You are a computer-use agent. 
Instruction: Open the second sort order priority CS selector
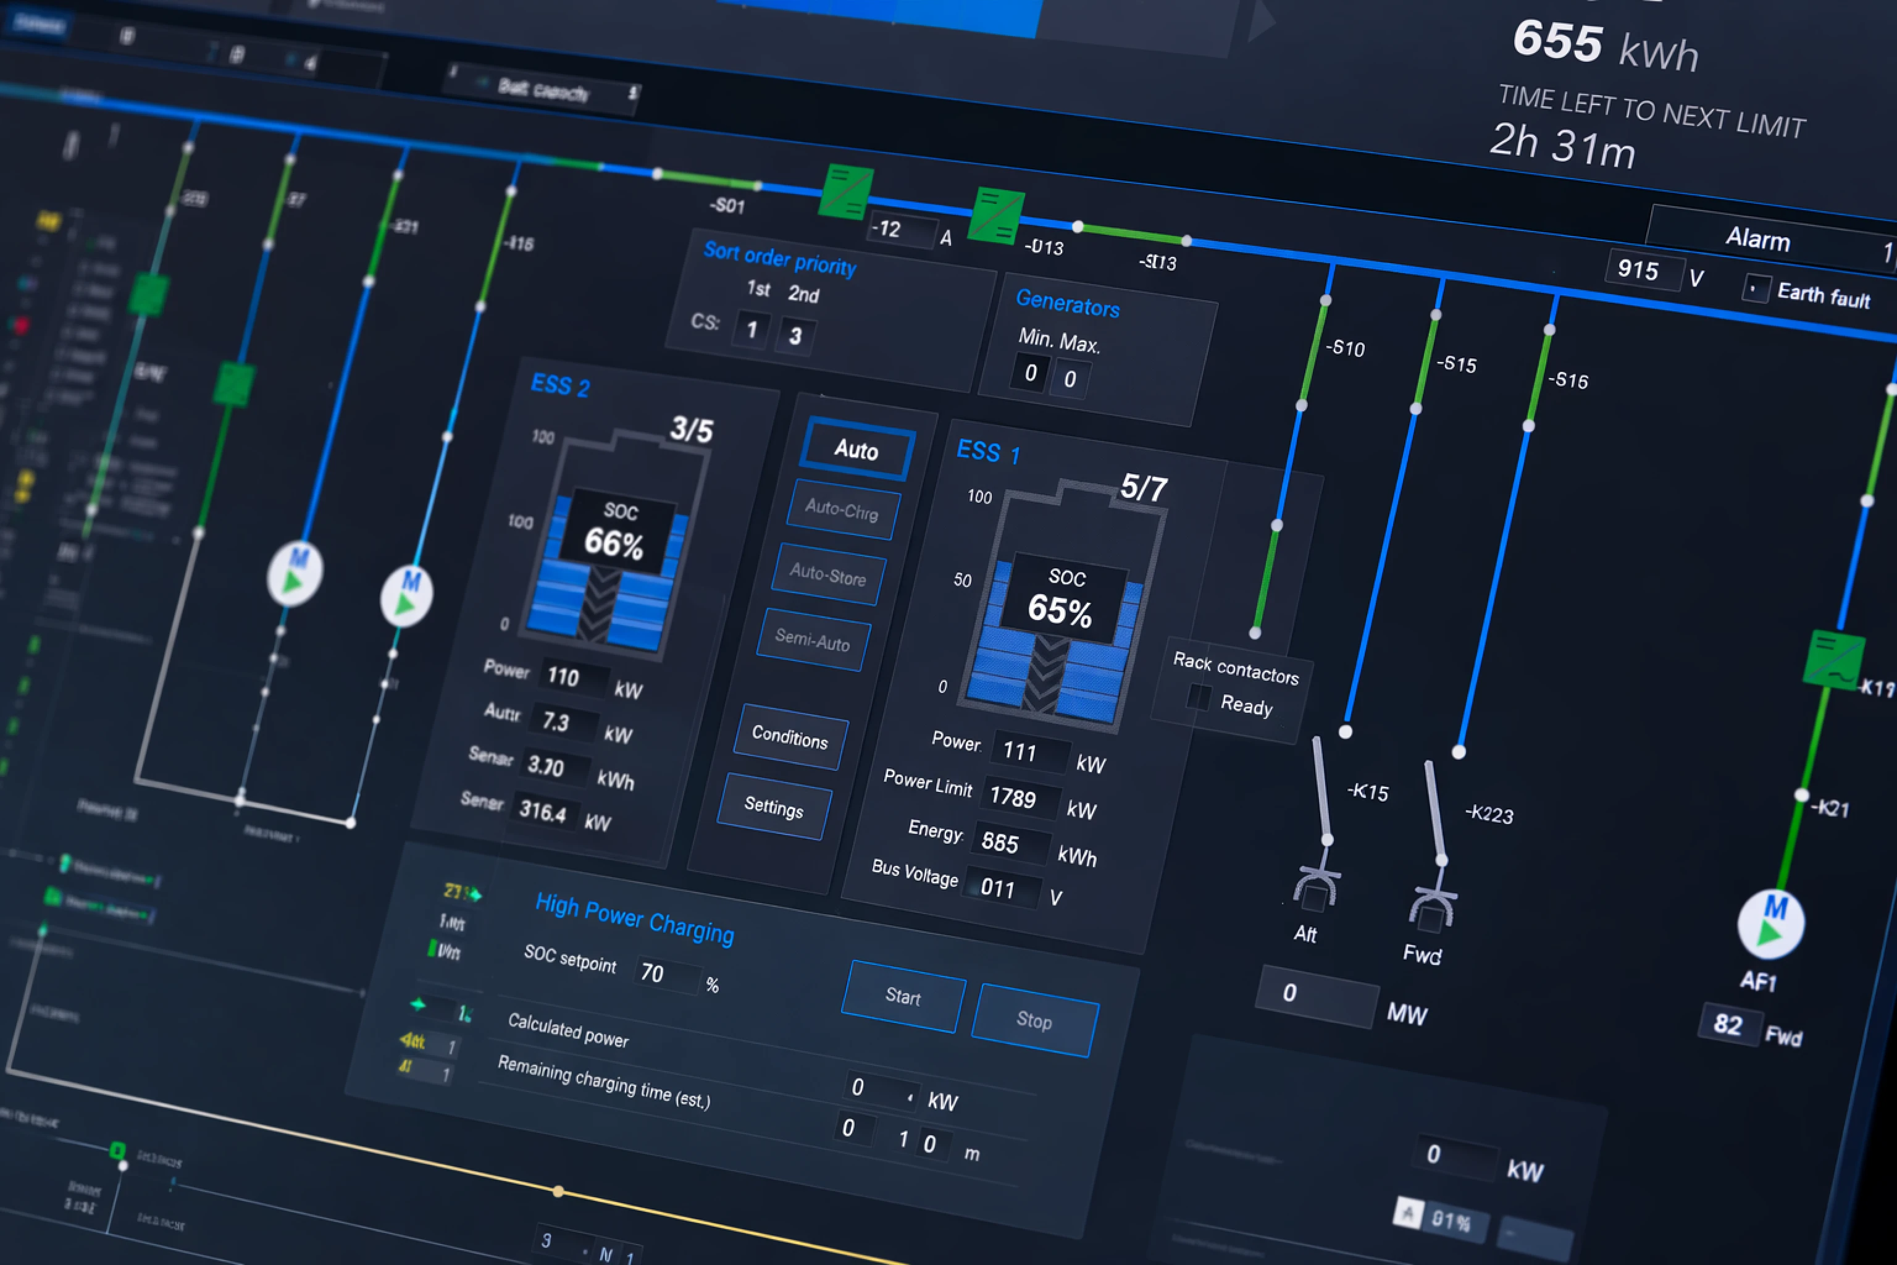click(795, 335)
